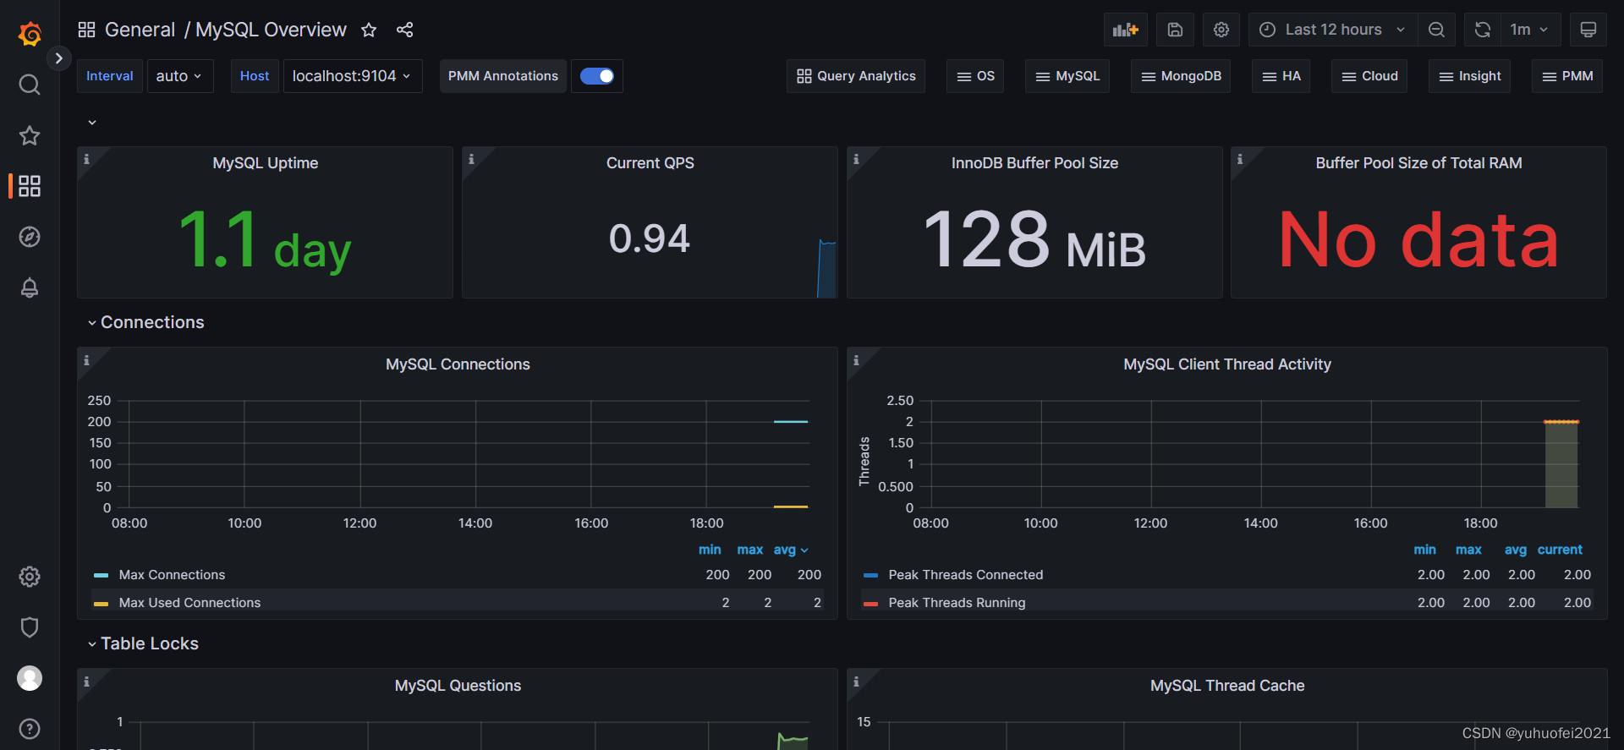Open the Alerting bell icon
This screenshot has height=750, width=1624.
point(30,287)
